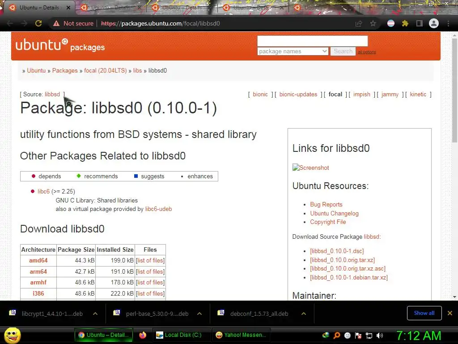This screenshot has height=344, width=458.
Task: Click the focal (20.04LTS) breadcrumb link
Action: tap(106, 70)
